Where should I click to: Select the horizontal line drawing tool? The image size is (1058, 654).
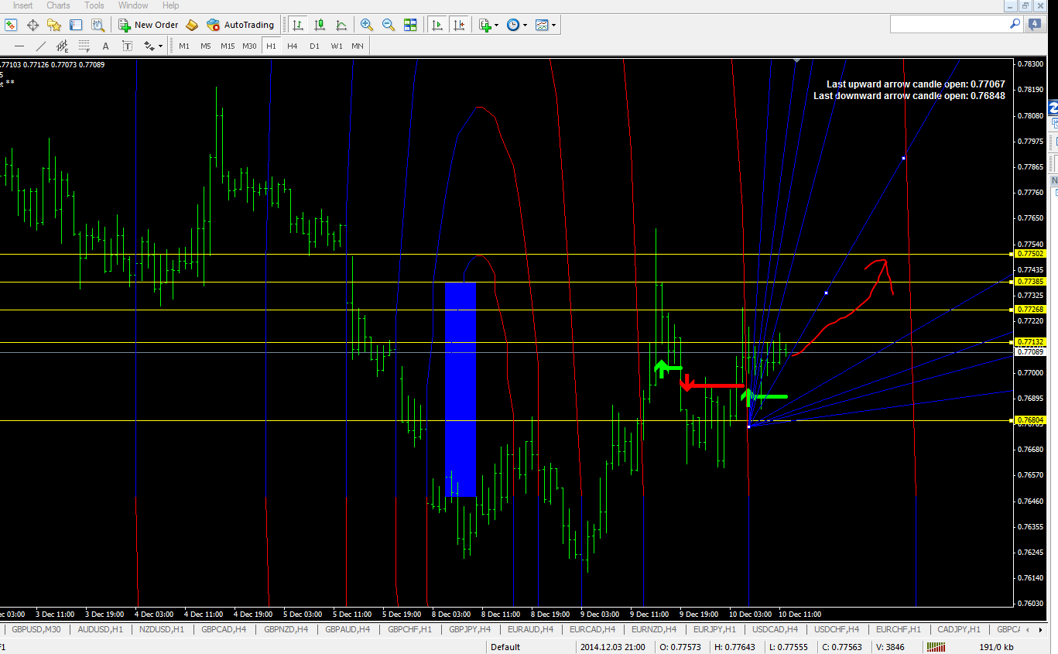(x=19, y=46)
